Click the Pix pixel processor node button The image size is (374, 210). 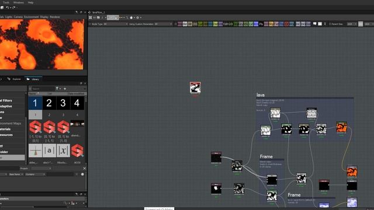261,24
